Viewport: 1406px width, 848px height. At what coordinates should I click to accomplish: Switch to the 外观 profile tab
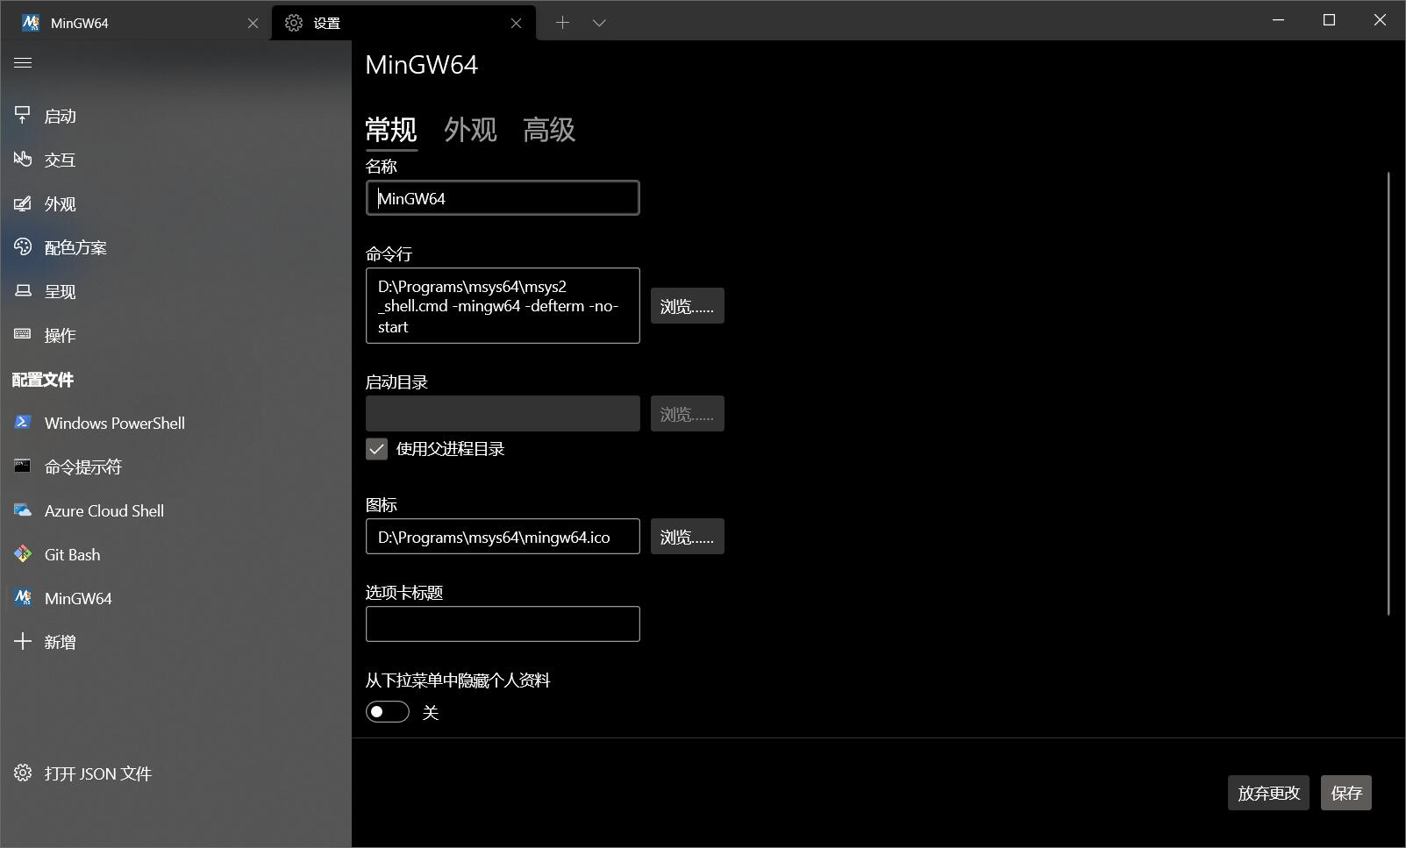[x=470, y=130]
